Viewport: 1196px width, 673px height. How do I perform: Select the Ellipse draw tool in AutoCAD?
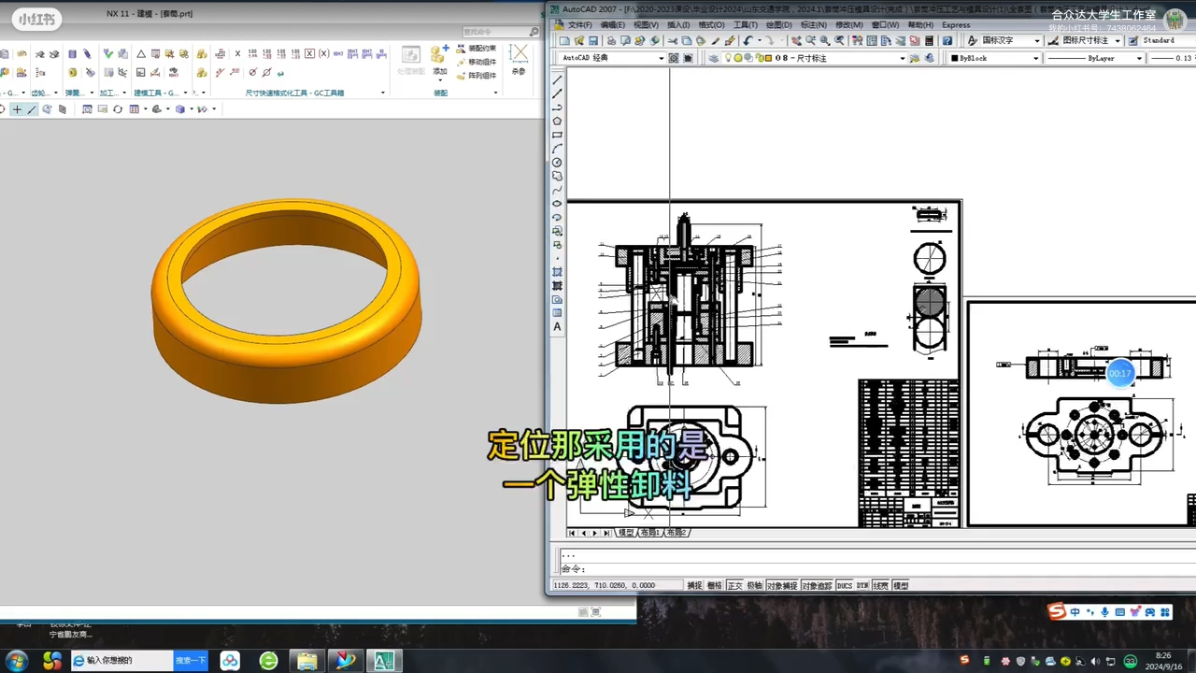tap(558, 204)
